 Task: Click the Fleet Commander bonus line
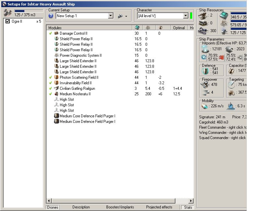coord(223,127)
